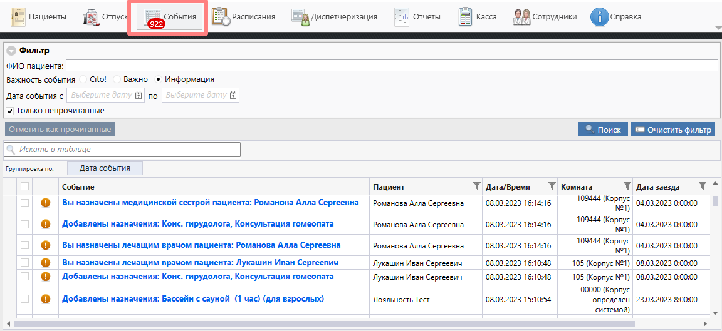Open the Отпуск module icon

91,17
